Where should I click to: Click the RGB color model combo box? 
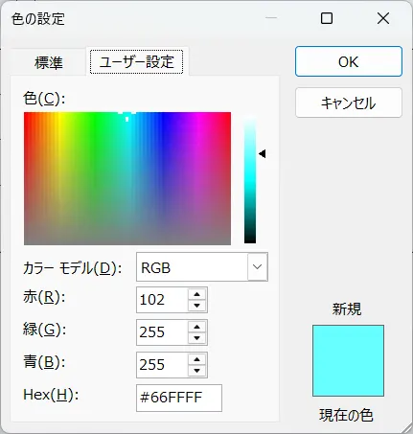pyautogui.click(x=202, y=267)
